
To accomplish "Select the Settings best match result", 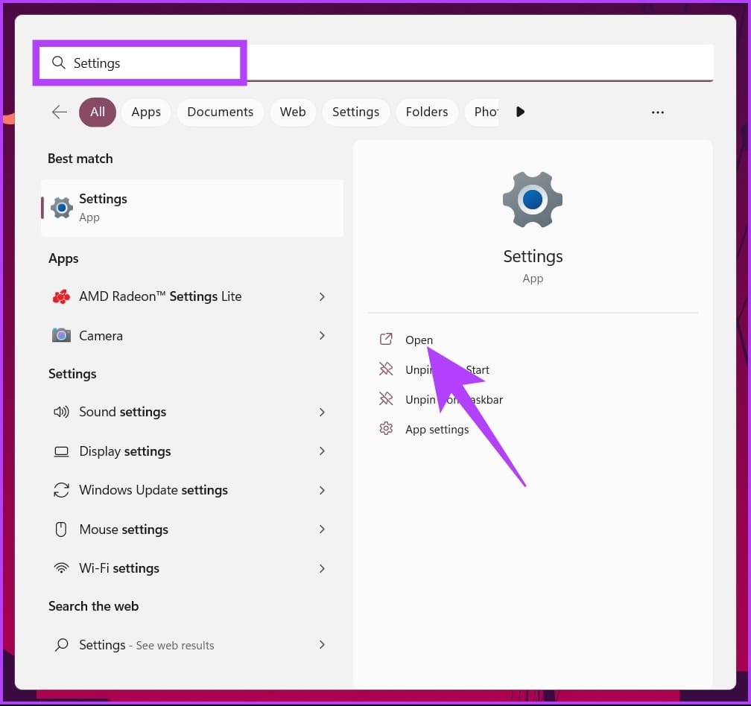I will point(192,208).
